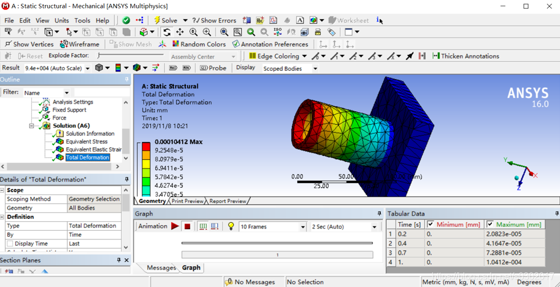560x287 pixels.
Task: Switch to the Messages tab
Action: click(161, 268)
